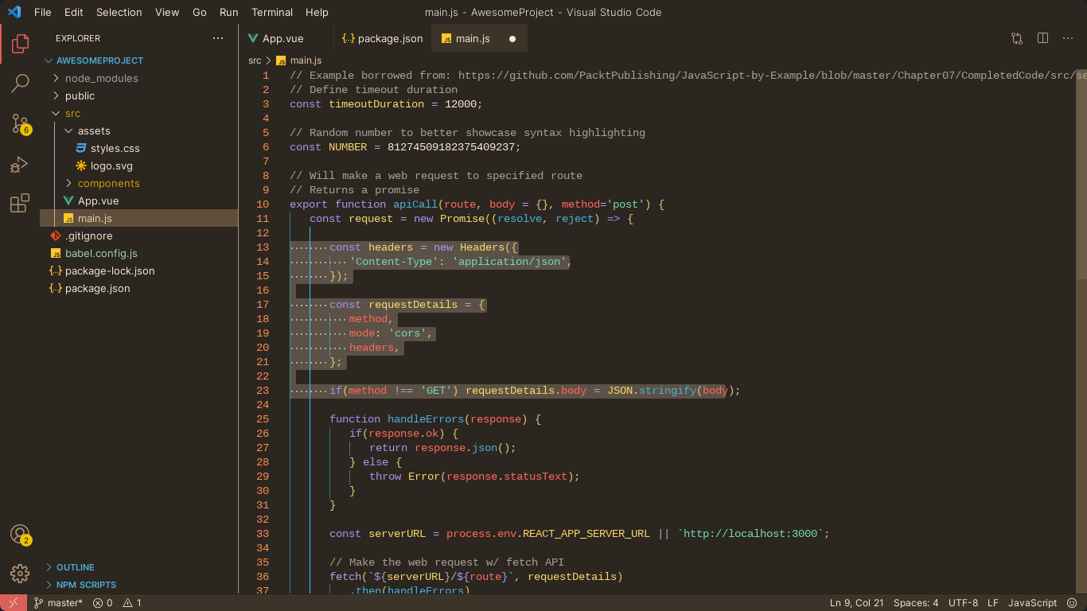Open the Search view in activity bar
The height and width of the screenshot is (611, 1087).
(20, 83)
